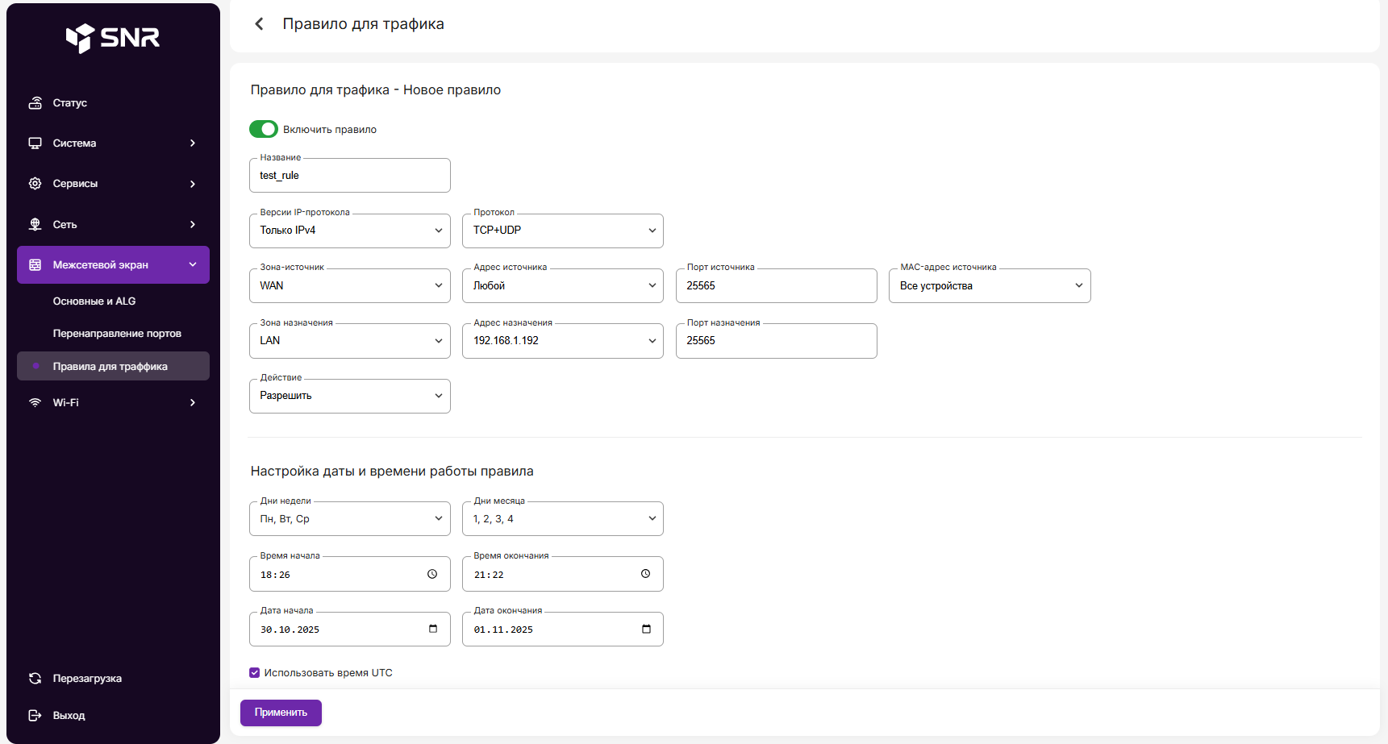Open calendar picker for start date
This screenshot has width=1388, height=744.
(x=433, y=629)
